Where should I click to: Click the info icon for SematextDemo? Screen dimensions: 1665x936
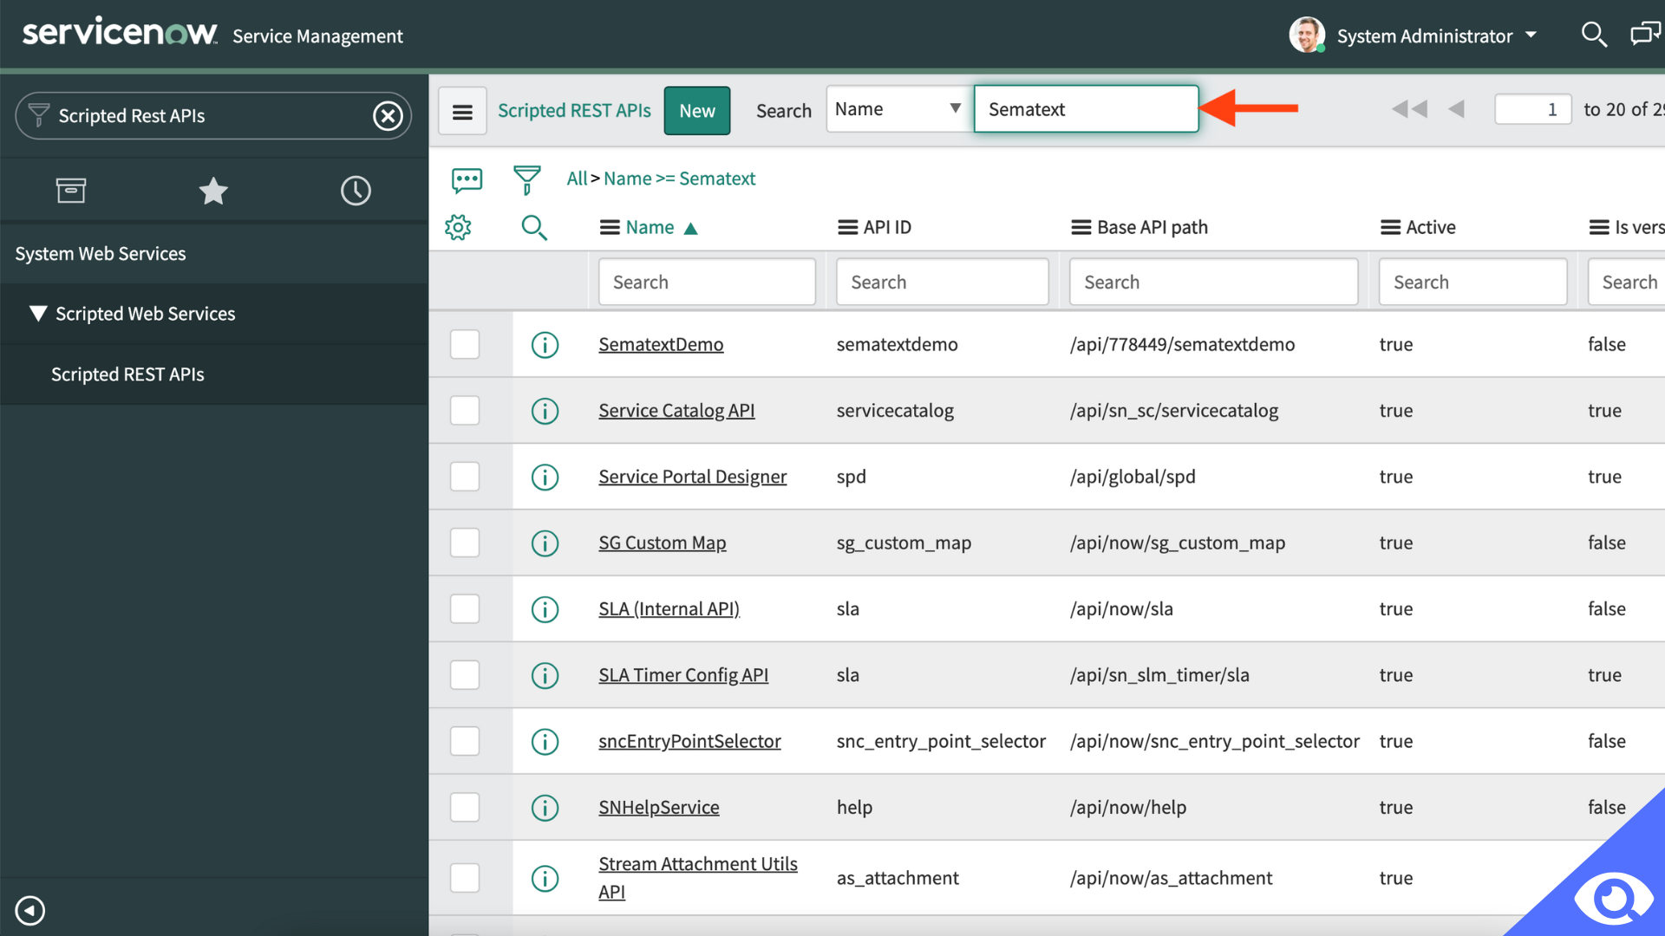(545, 344)
